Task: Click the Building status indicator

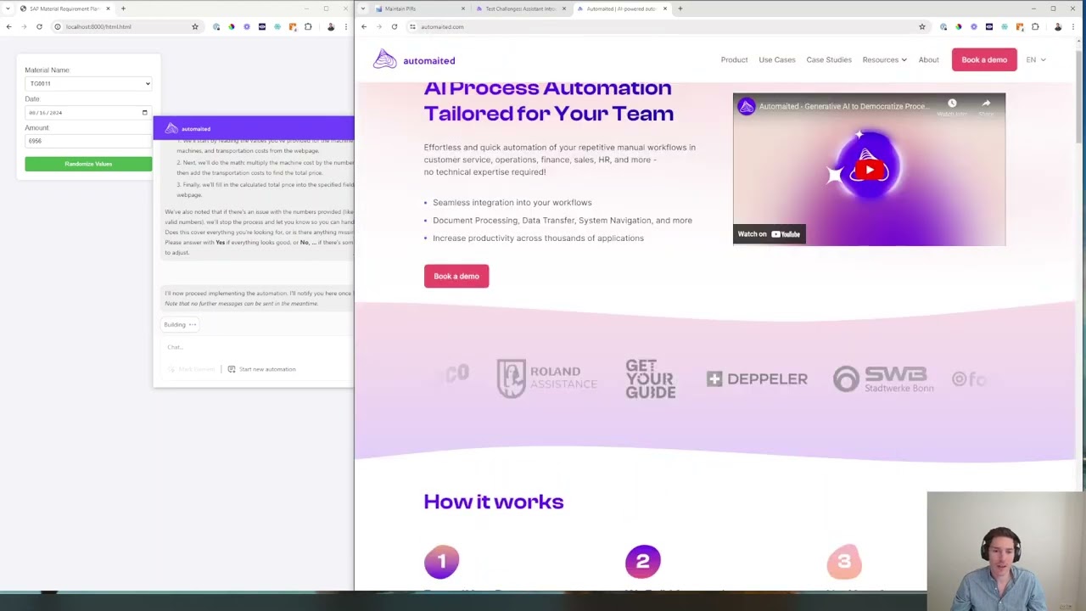Action: (x=180, y=324)
